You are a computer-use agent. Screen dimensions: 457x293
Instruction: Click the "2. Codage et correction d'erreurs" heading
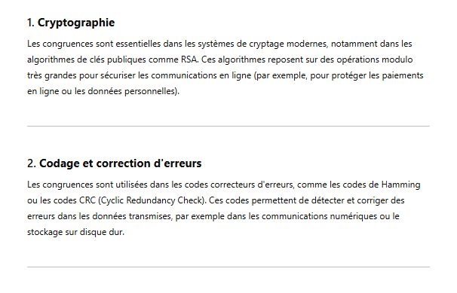pyautogui.click(x=115, y=163)
